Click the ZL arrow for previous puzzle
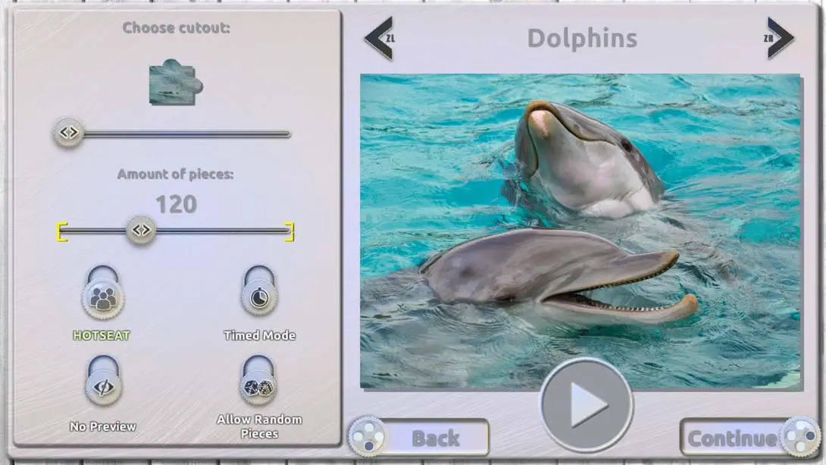Image resolution: width=826 pixels, height=465 pixels. click(x=377, y=39)
